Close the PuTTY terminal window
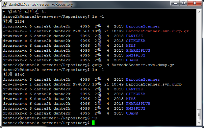This screenshot has width=204, height=128. pyautogui.click(x=195, y=3)
